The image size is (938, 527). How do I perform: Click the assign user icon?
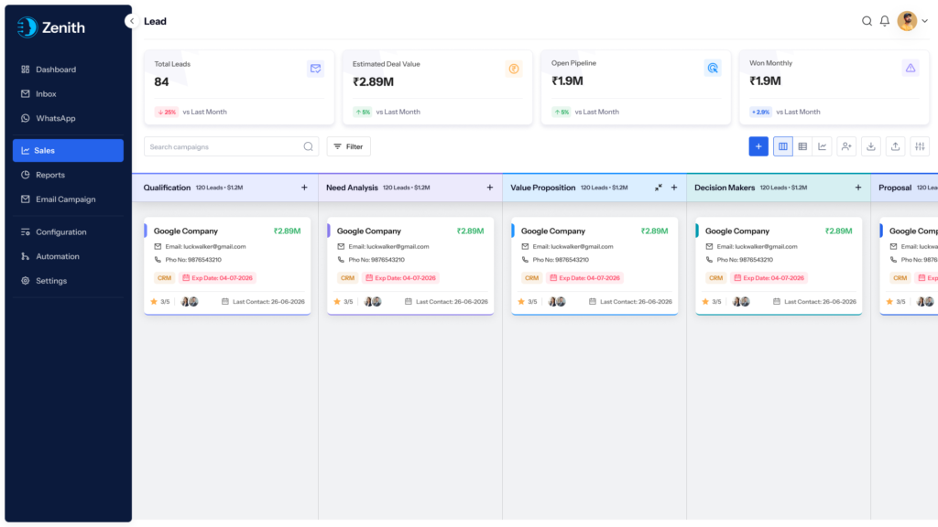pyautogui.click(x=846, y=146)
